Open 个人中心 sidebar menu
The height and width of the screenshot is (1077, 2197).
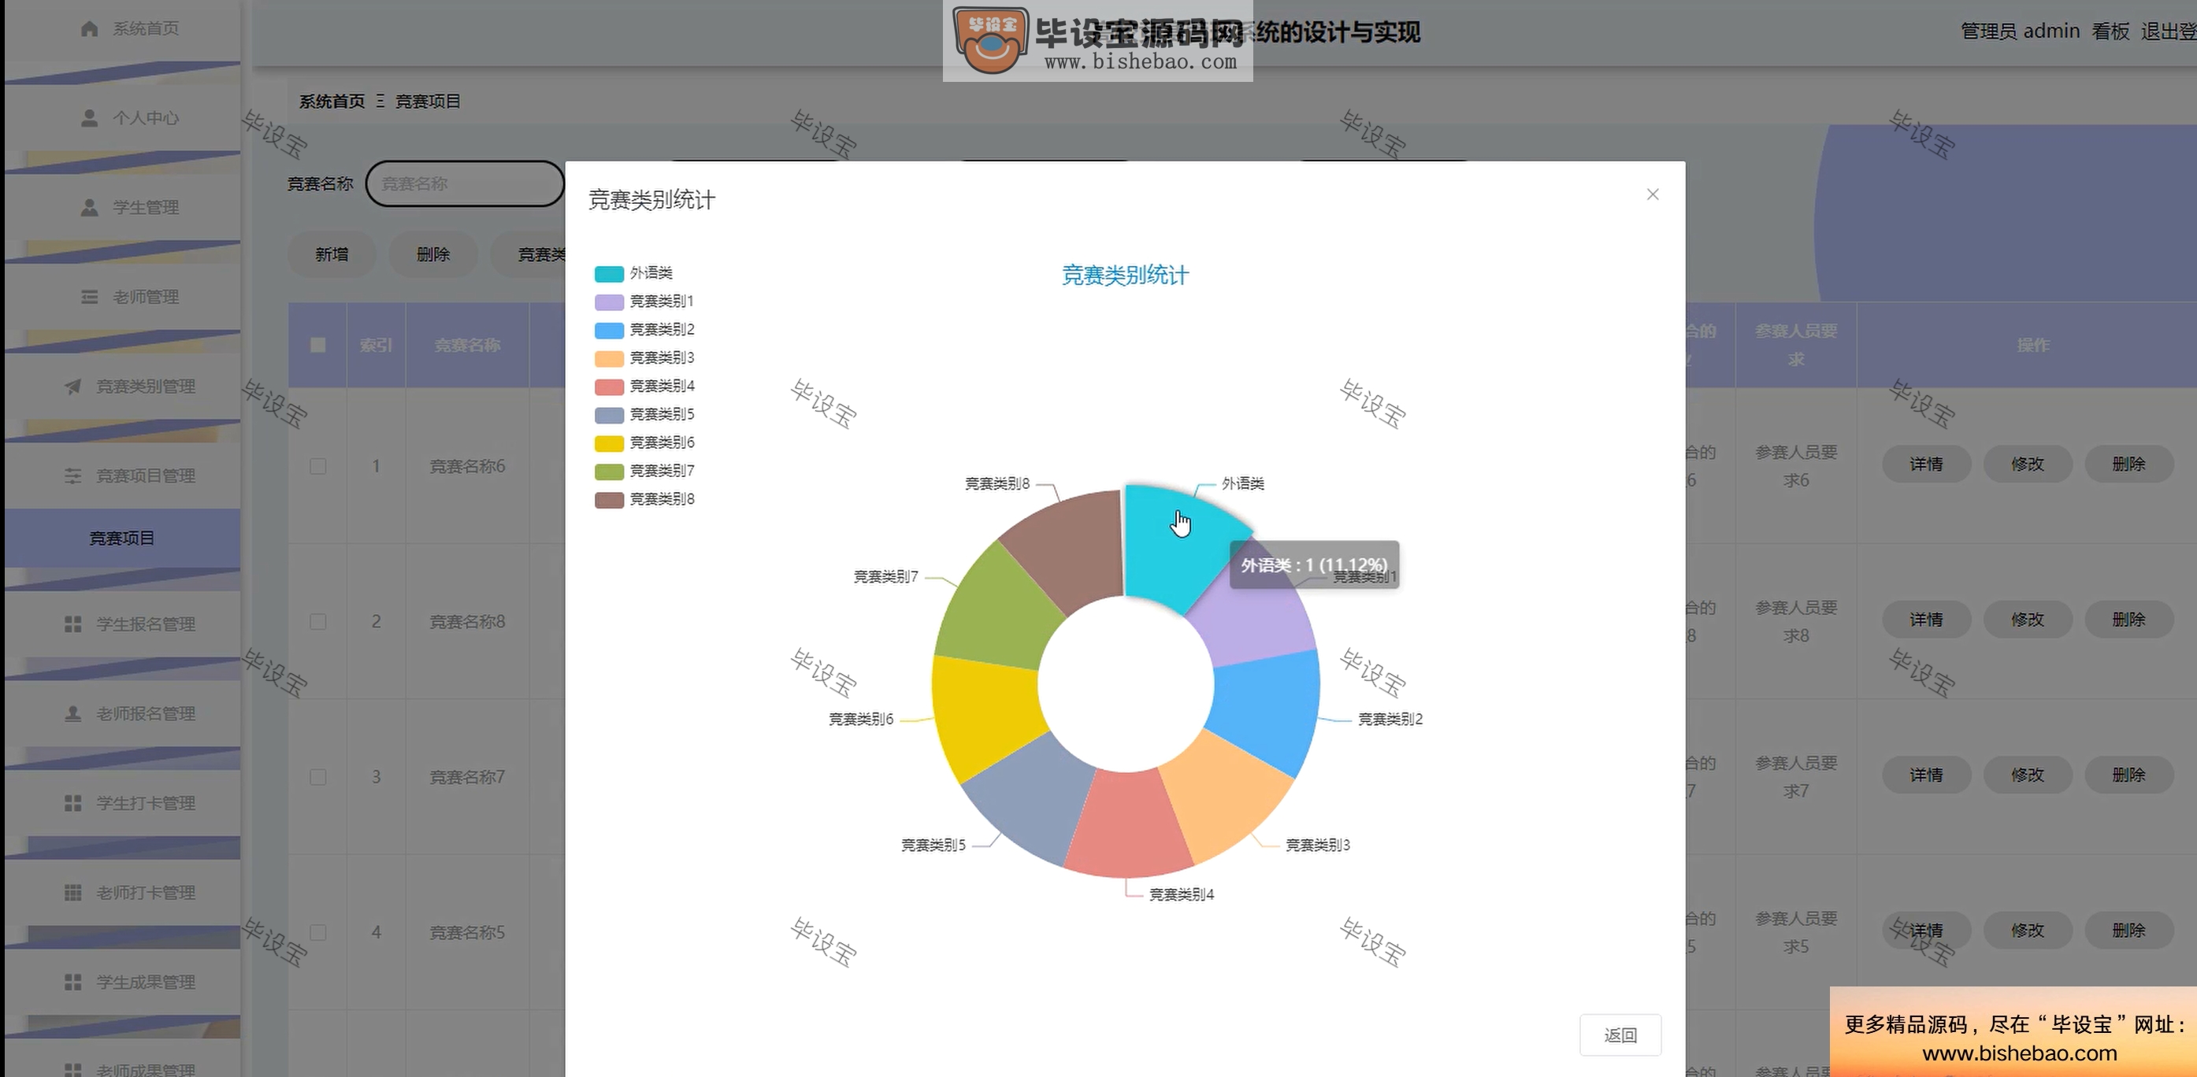point(122,118)
